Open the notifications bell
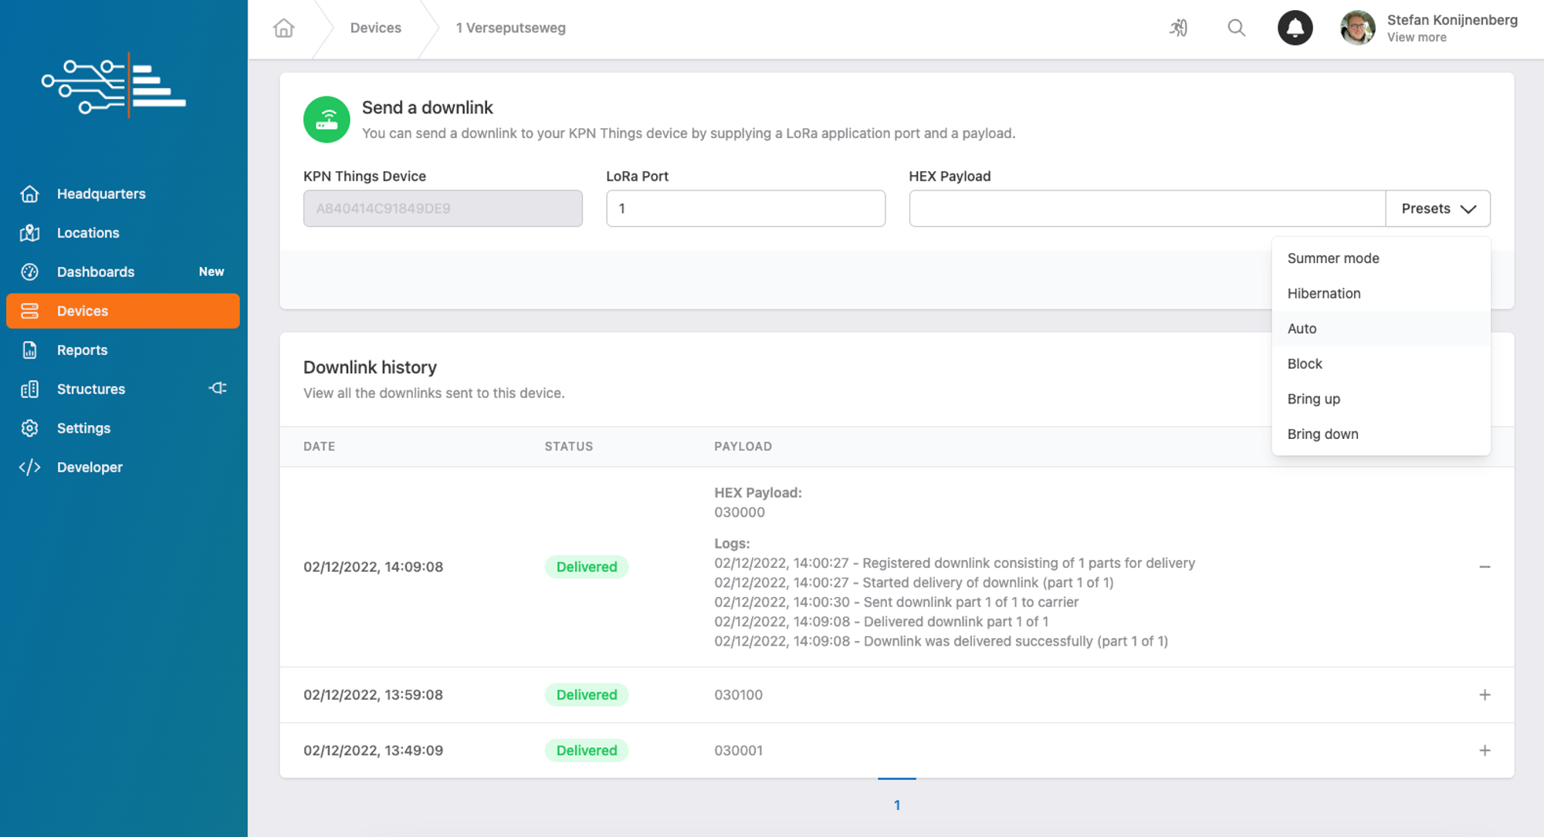The height and width of the screenshot is (837, 1544). (x=1295, y=28)
